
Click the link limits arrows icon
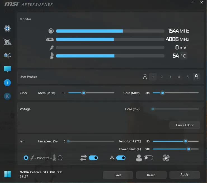[x=83, y=158]
